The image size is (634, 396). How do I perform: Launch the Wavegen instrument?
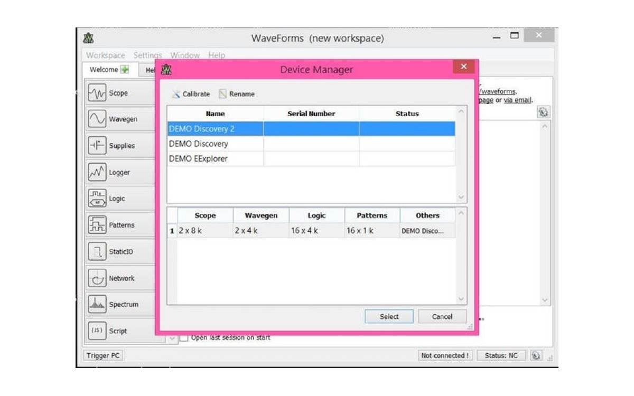120,119
